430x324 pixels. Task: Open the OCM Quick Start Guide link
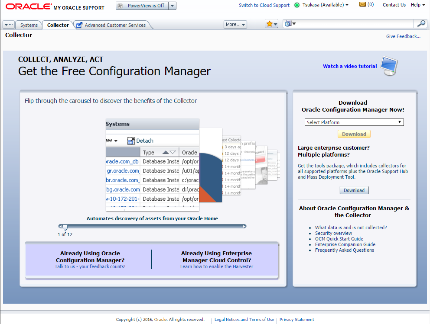339,239
